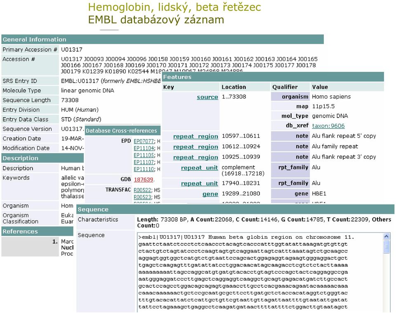Viewport: 396px width, 313px height.
Task: Click the mol_type value genomic DNA
Action: click(330, 116)
